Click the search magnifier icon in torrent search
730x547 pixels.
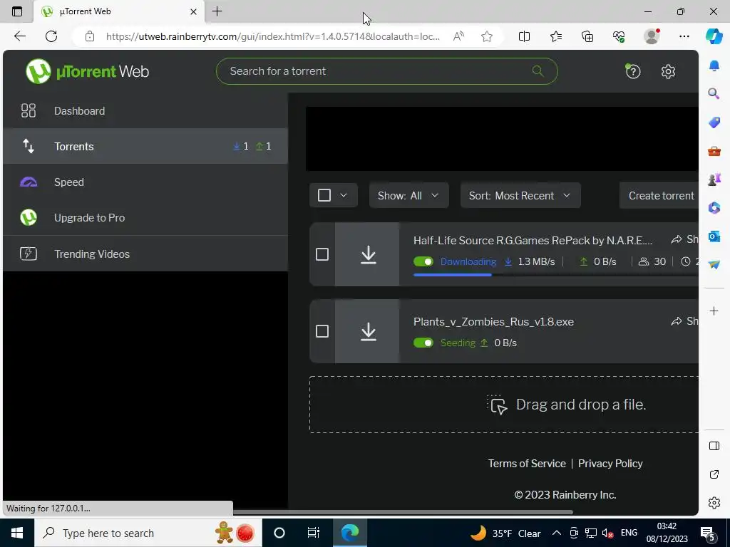coord(538,71)
